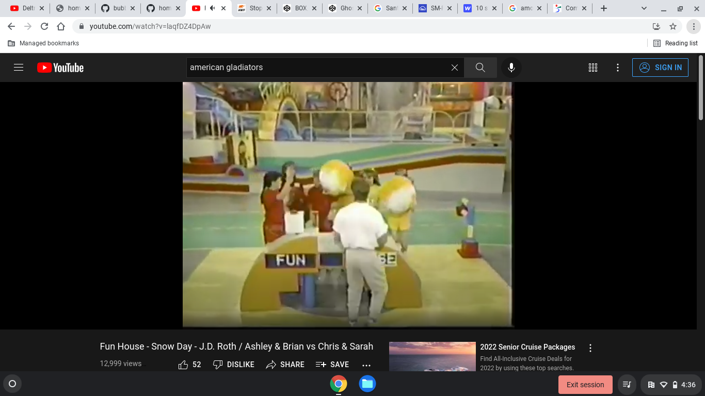
Task: Go back with the browser back arrow
Action: pos(11,26)
